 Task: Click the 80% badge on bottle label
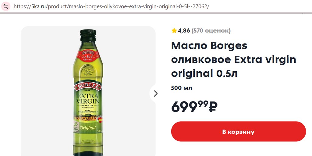[76, 129]
